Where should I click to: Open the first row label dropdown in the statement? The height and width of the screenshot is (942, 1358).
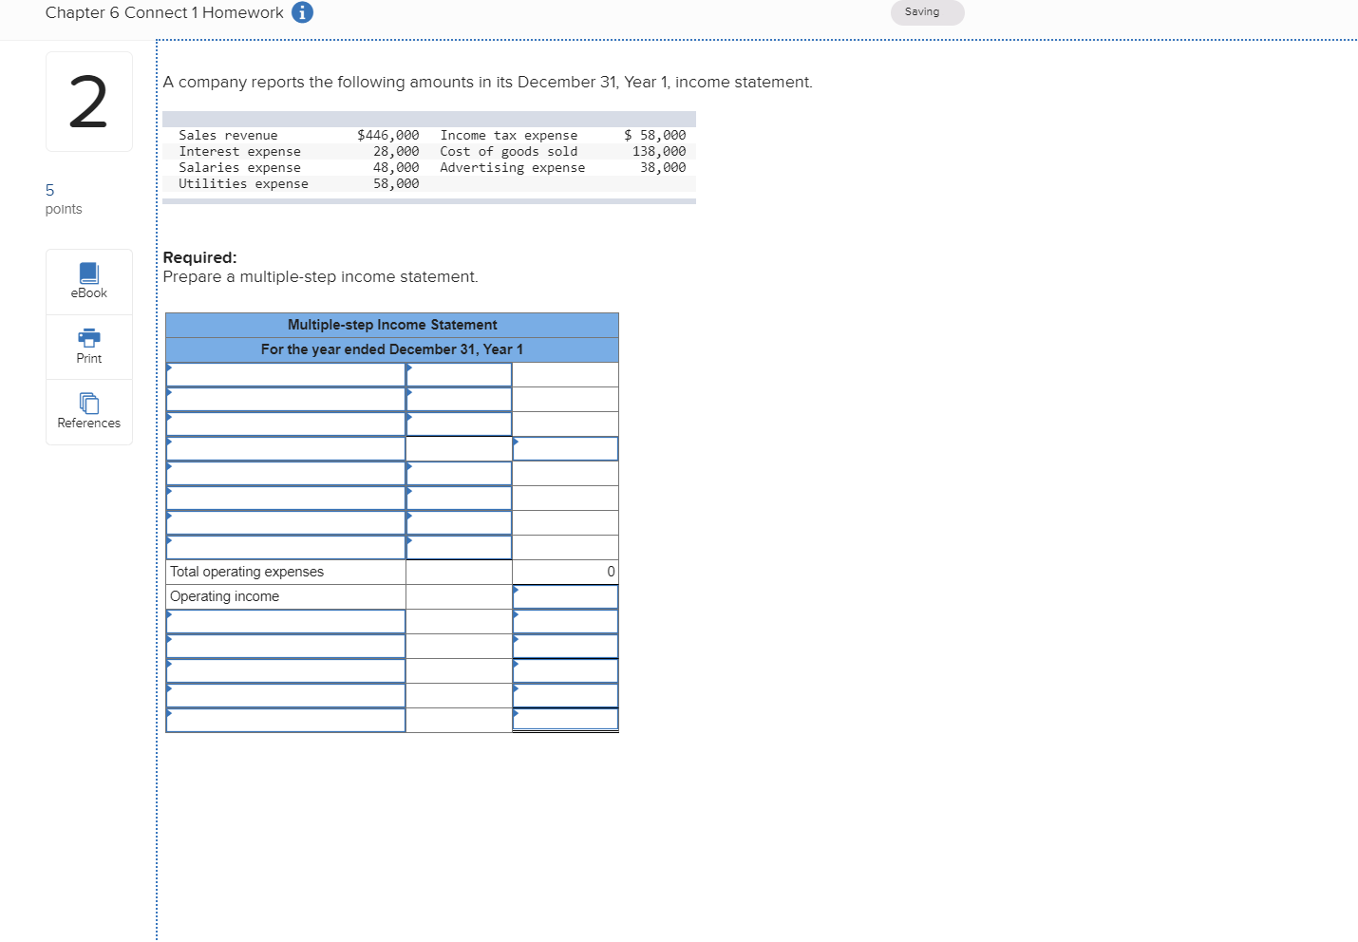285,373
